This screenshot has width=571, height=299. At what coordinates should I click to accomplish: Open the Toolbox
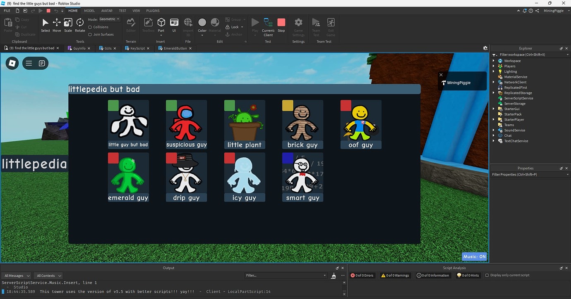click(x=148, y=25)
